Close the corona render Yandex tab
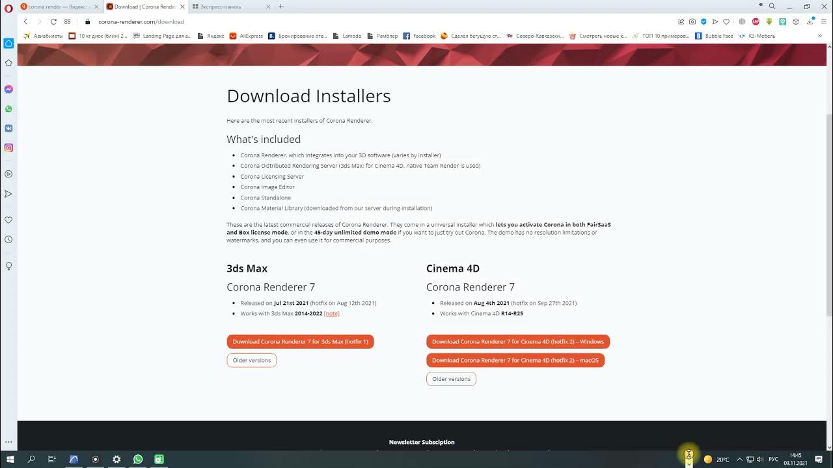This screenshot has width=833, height=468. tap(96, 6)
